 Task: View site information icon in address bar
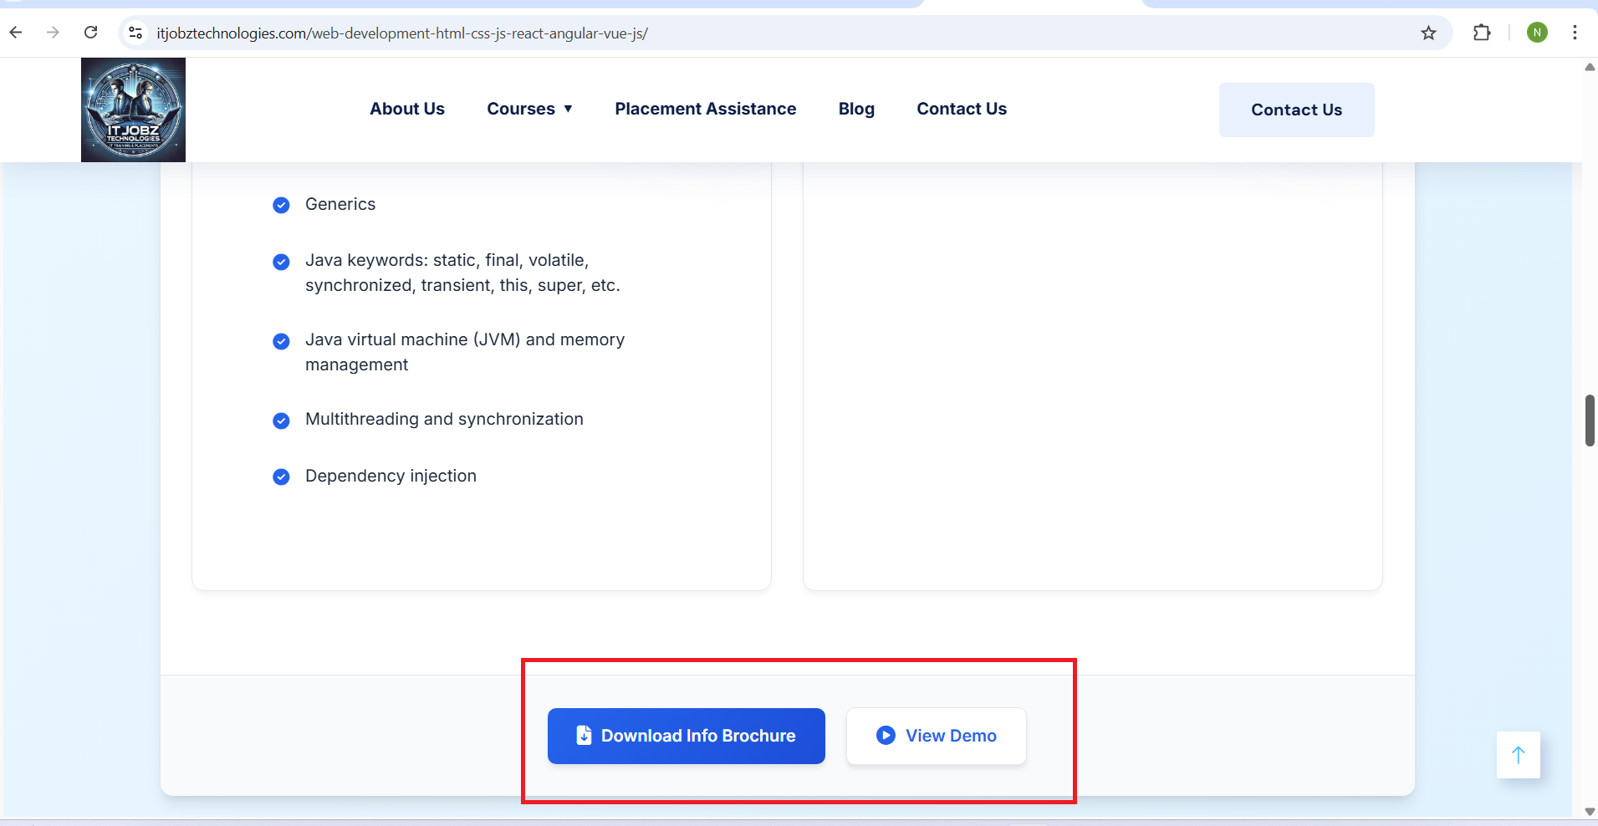pos(135,33)
